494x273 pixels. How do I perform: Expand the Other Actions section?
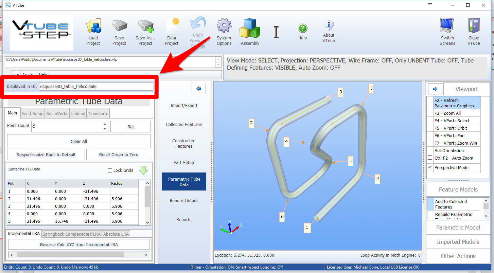[x=458, y=256]
